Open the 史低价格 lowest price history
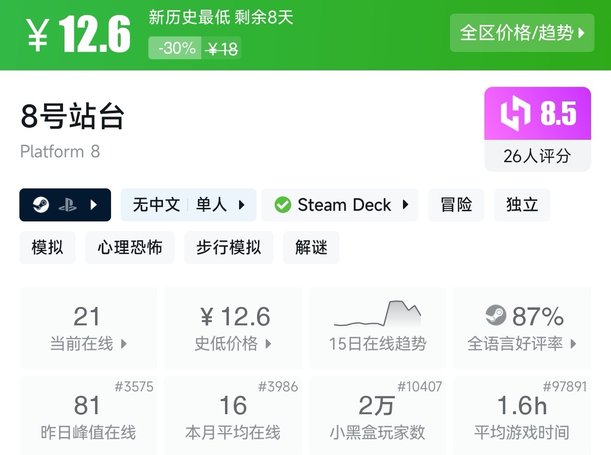The width and height of the screenshot is (611, 455). pos(233,328)
